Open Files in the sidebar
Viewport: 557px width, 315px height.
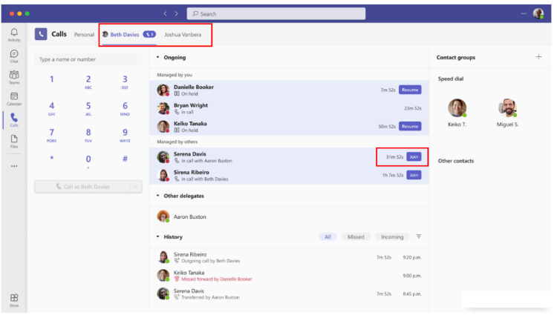tap(14, 141)
